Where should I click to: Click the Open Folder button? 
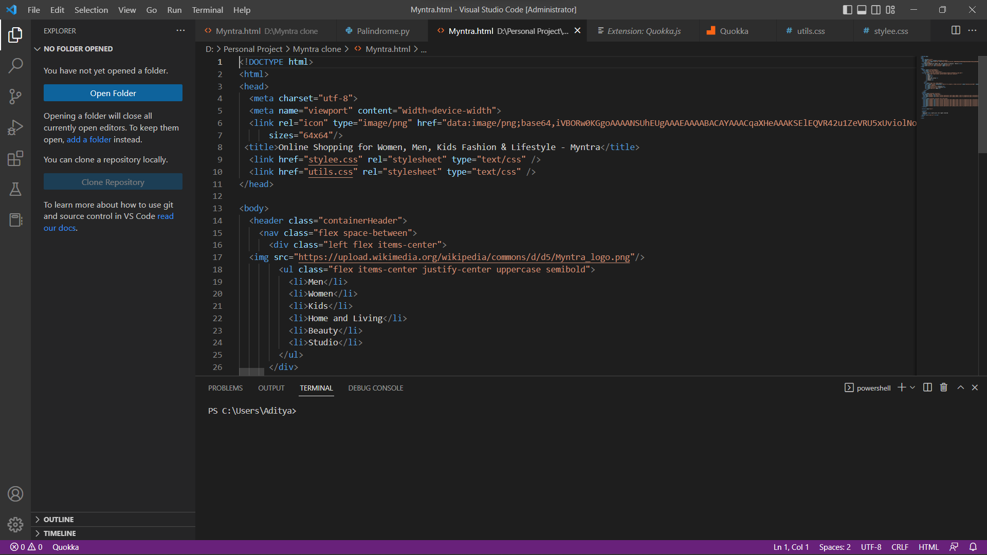[x=113, y=93]
